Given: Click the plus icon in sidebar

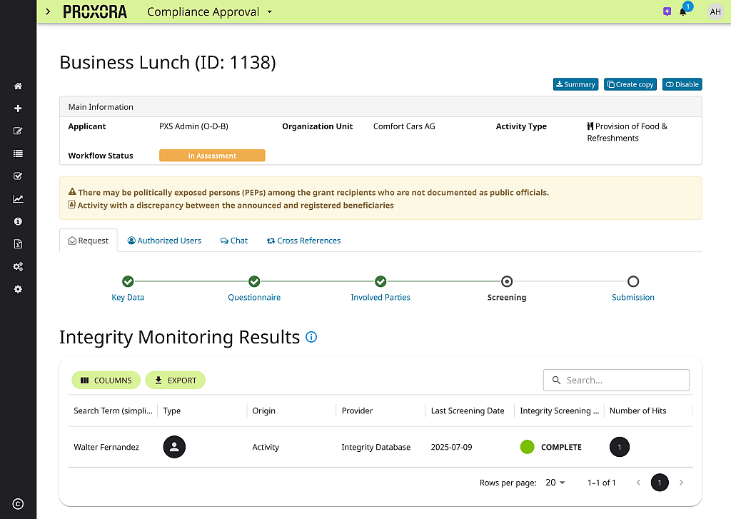Looking at the screenshot, I should pyautogui.click(x=18, y=109).
